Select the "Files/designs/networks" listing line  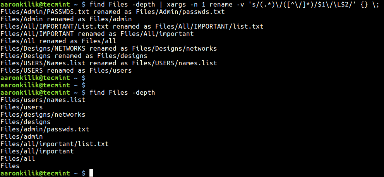coord(43,114)
